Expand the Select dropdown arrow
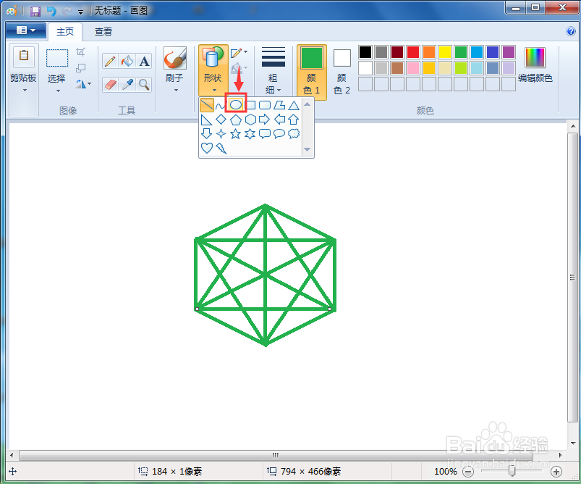The width and height of the screenshot is (581, 484). click(x=58, y=91)
